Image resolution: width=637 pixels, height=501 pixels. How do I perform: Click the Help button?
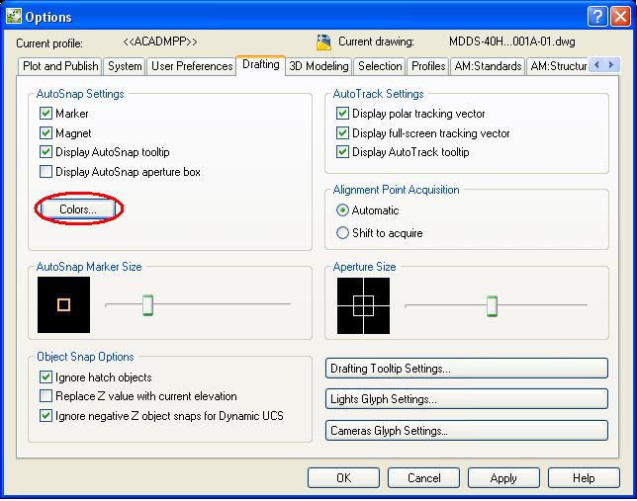pyautogui.click(x=584, y=478)
